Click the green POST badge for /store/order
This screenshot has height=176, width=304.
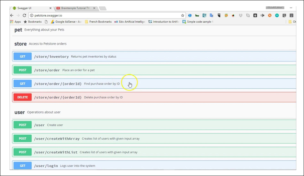click(22, 70)
